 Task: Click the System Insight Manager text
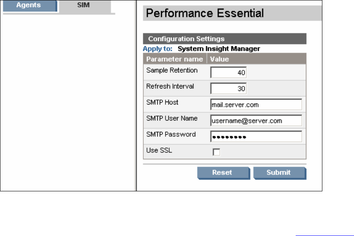pyautogui.click(x=219, y=49)
